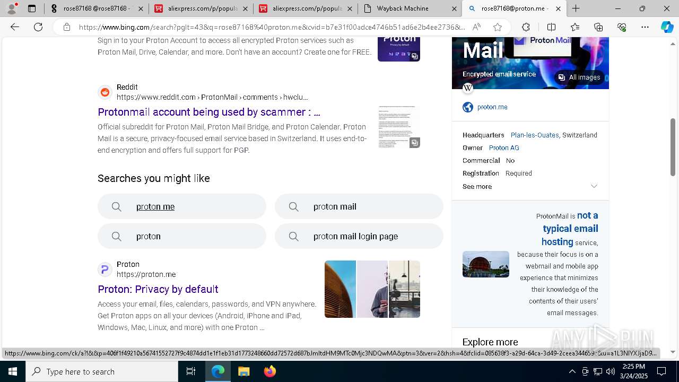Open the dome building thumbnail image
Image resolution: width=679 pixels, height=382 pixels.
[x=486, y=264]
